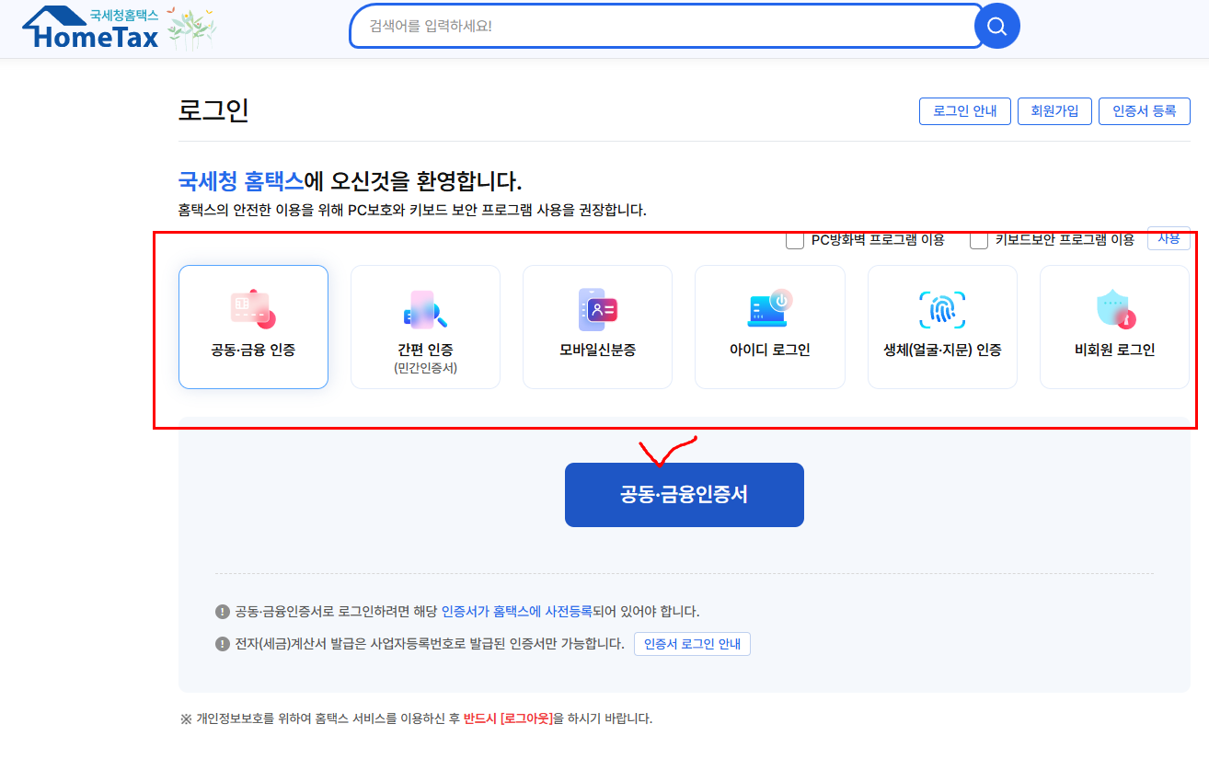Enable the PC방화벽 프로그램 이용 checkbox
The image size is (1209, 770).
pyautogui.click(x=794, y=240)
